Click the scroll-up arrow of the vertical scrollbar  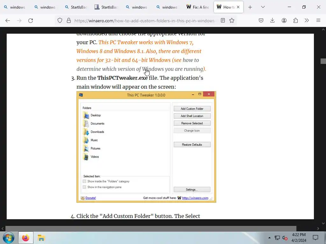(323, 30)
